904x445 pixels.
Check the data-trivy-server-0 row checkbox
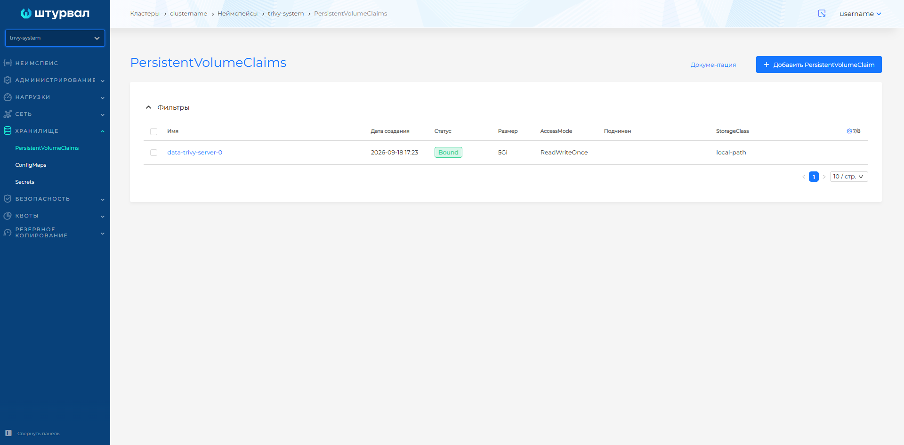pyautogui.click(x=153, y=153)
